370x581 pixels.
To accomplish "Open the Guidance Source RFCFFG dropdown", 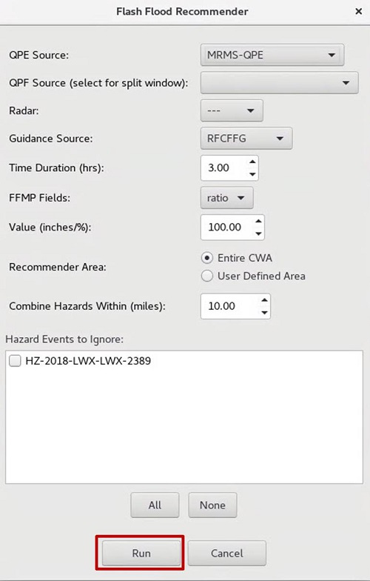I will (246, 138).
